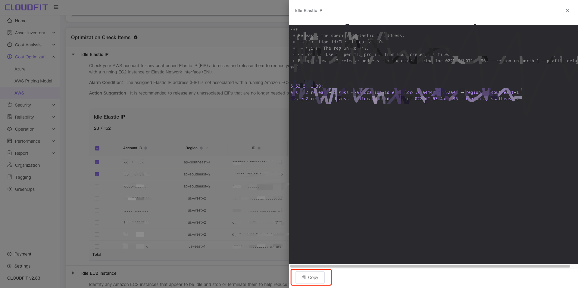Toggle the select-all header checkbox
This screenshot has height=288, width=578.
pyautogui.click(x=97, y=148)
